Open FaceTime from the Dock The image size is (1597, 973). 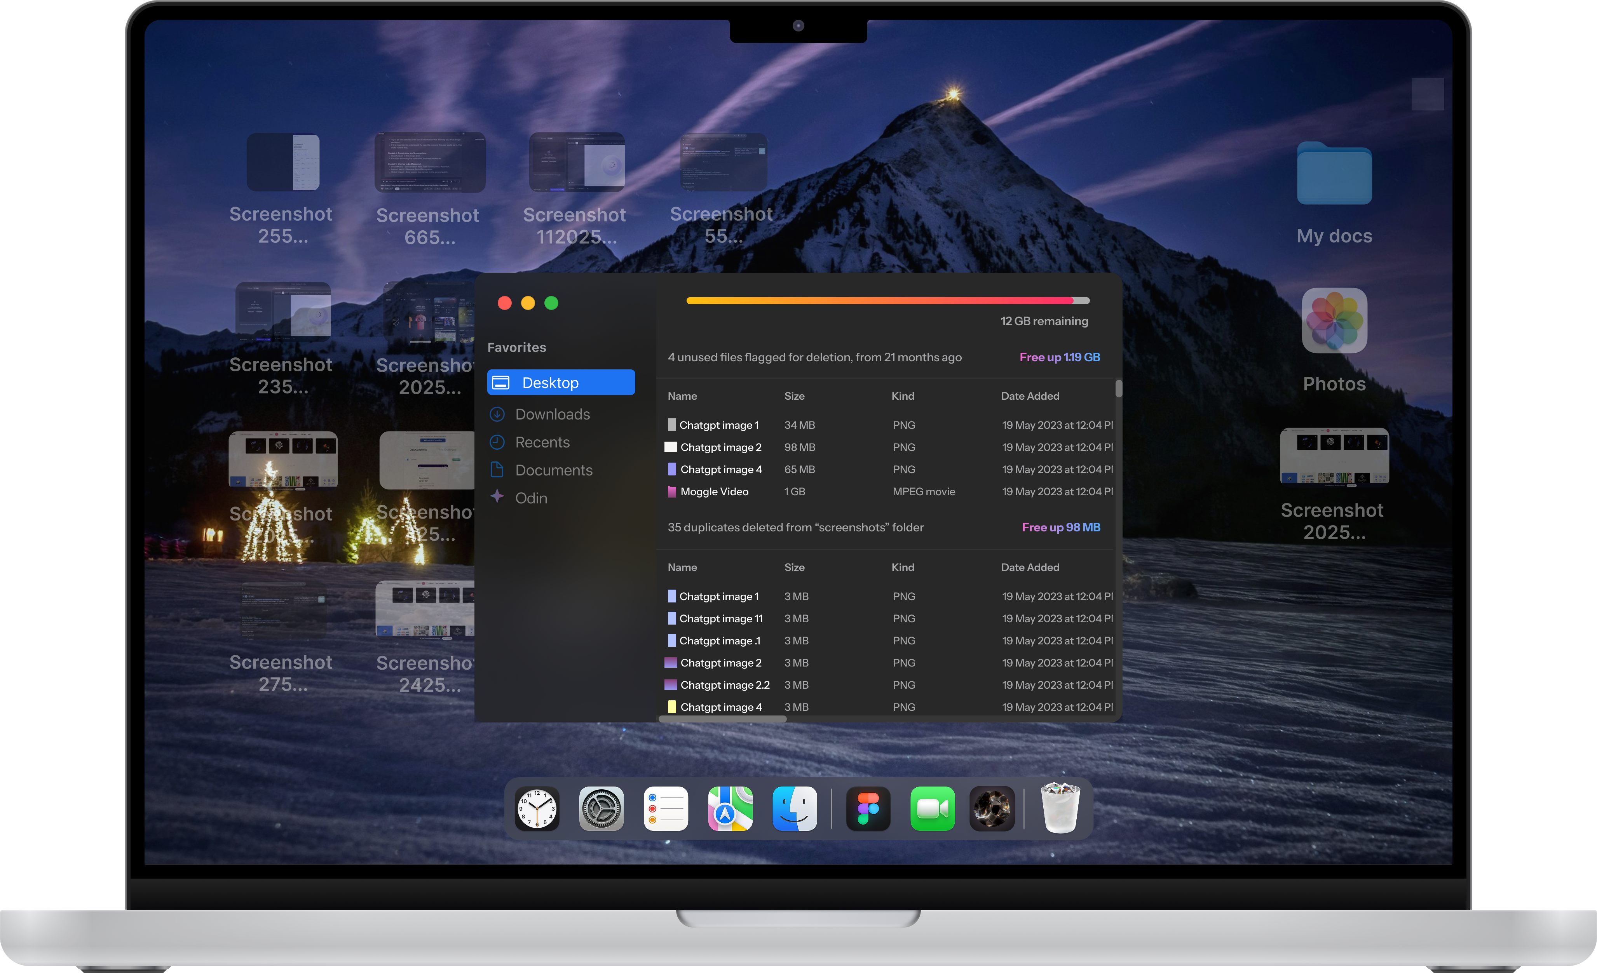[x=933, y=808]
